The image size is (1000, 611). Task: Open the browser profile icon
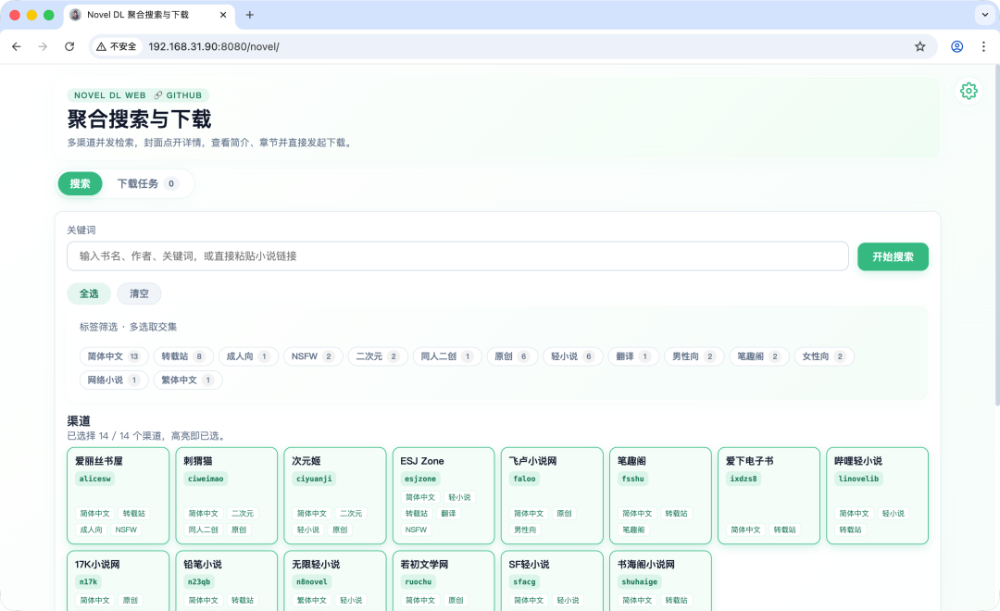957,46
